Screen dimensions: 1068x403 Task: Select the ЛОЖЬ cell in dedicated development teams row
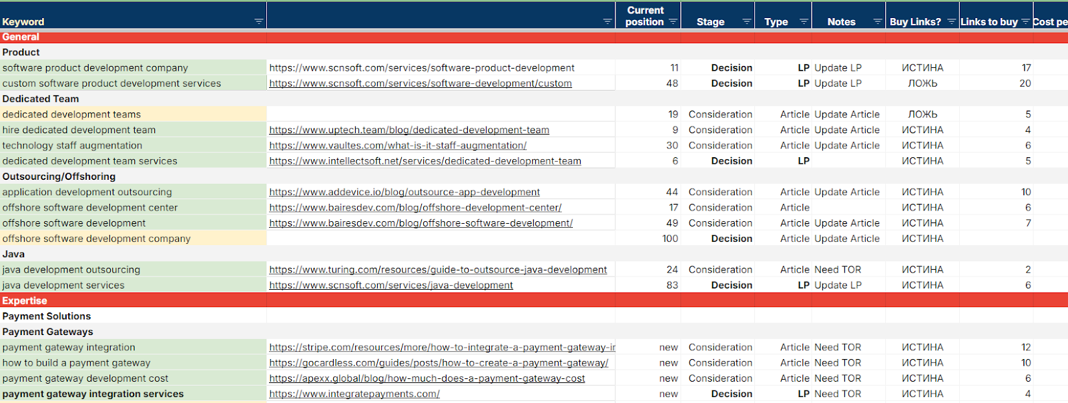tap(922, 115)
